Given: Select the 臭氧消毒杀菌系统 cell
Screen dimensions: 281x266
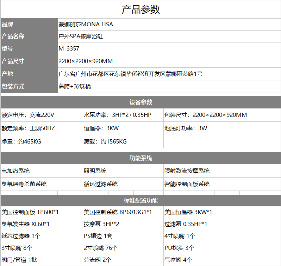Looking at the screenshot, I should (x=24, y=184).
